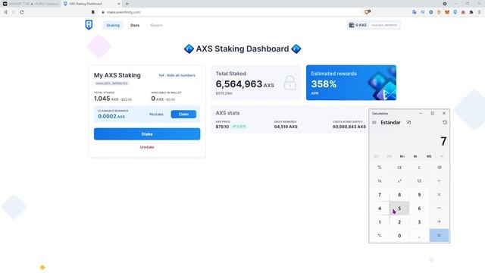Click the x squared calculator key
485x273 pixels.
(x=399, y=181)
